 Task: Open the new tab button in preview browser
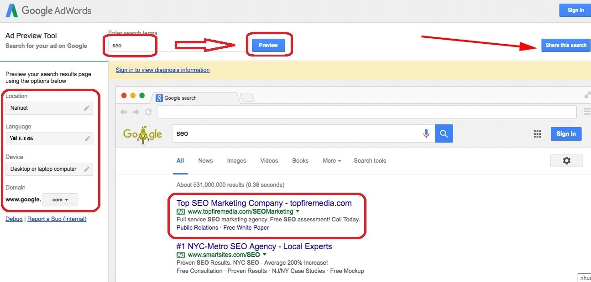[x=247, y=97]
